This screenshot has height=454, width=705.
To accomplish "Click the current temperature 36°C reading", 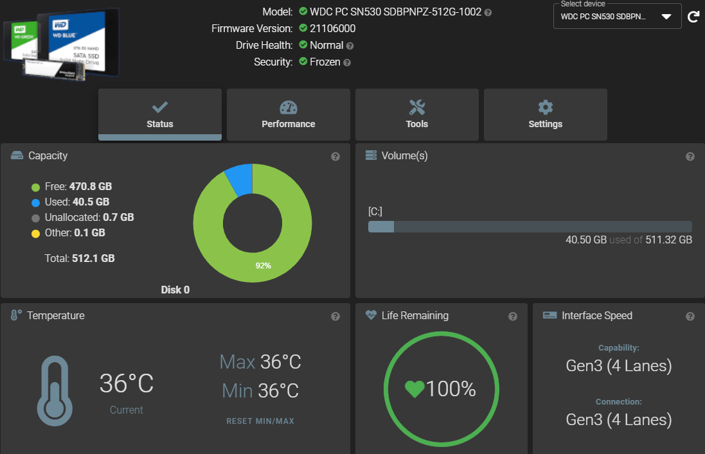I will [x=127, y=383].
